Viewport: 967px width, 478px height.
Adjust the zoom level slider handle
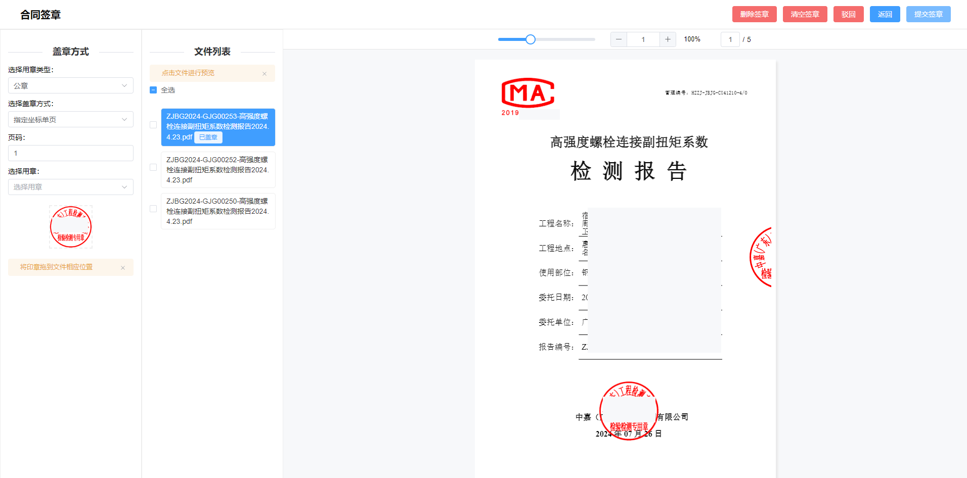click(x=530, y=39)
